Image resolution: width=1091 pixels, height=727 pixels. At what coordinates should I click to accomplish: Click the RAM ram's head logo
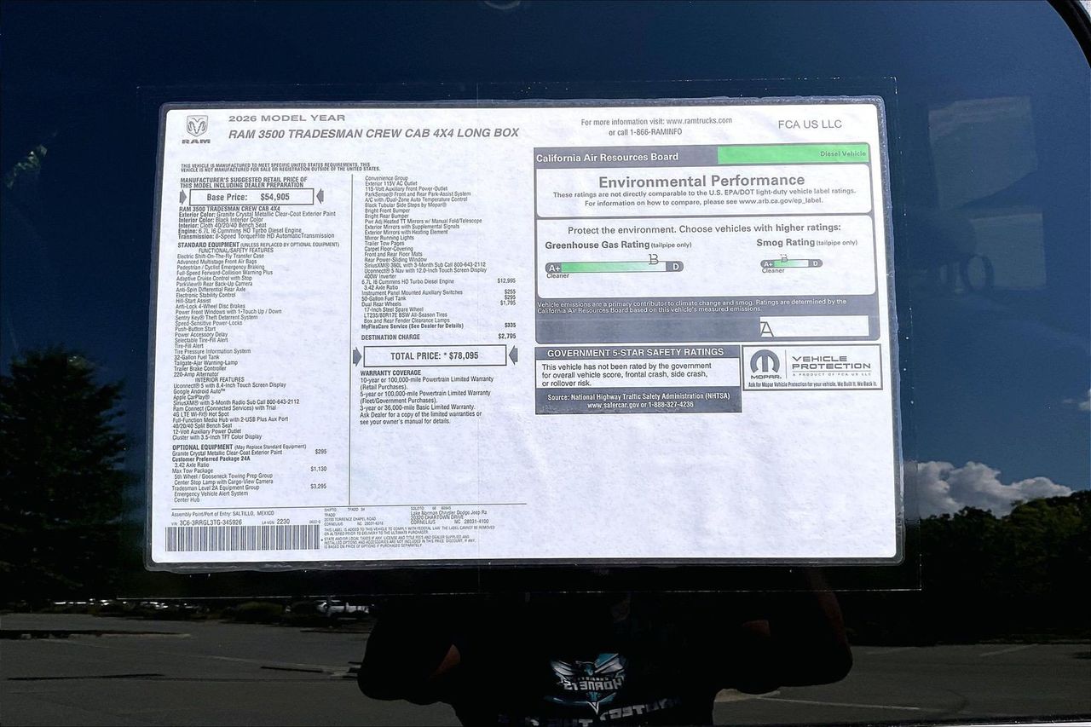197,127
